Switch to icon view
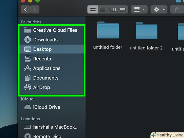The image size is (184, 138). click(x=93, y=10)
